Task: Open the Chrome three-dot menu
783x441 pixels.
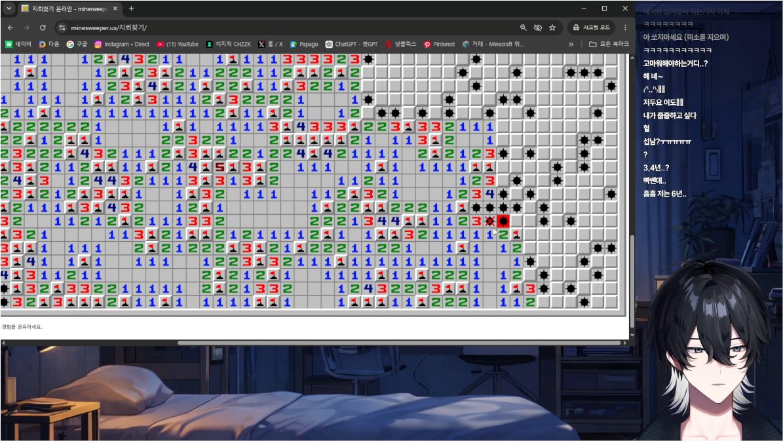Action: coord(625,28)
